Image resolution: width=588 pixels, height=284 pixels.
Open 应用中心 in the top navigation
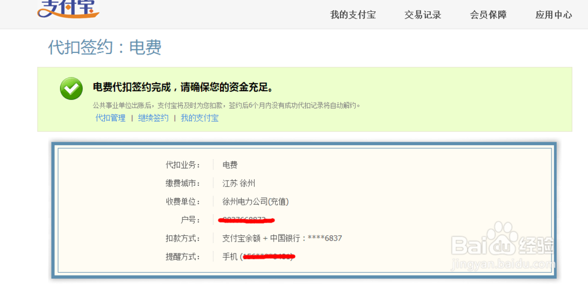(x=553, y=15)
